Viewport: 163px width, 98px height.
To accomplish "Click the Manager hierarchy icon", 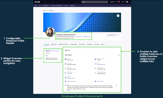I will tap(65, 78).
